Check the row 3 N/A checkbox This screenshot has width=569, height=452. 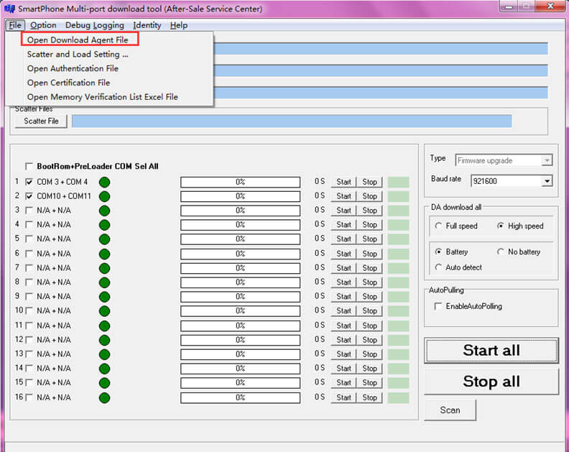tap(29, 211)
